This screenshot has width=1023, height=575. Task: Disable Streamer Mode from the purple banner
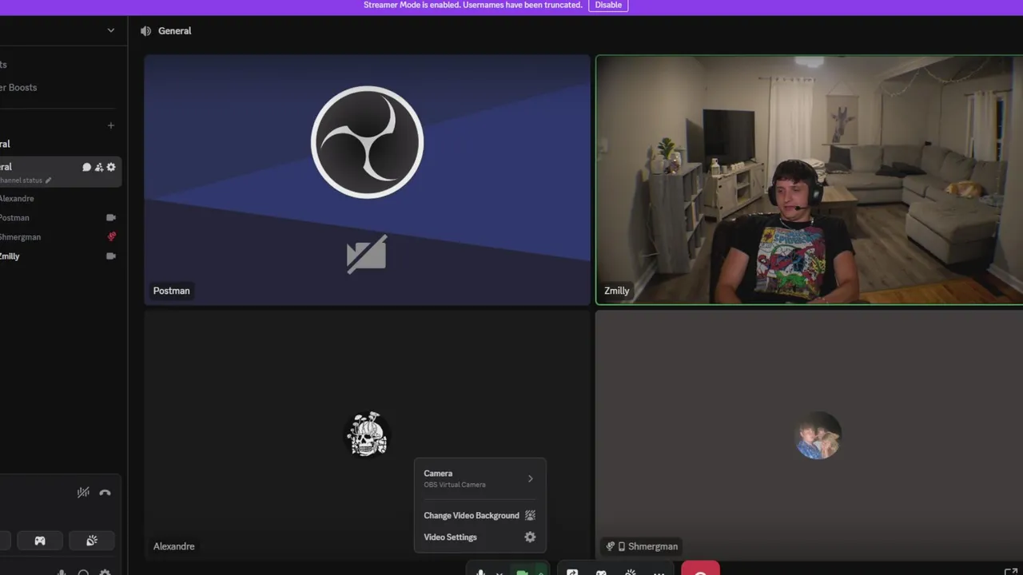(608, 5)
